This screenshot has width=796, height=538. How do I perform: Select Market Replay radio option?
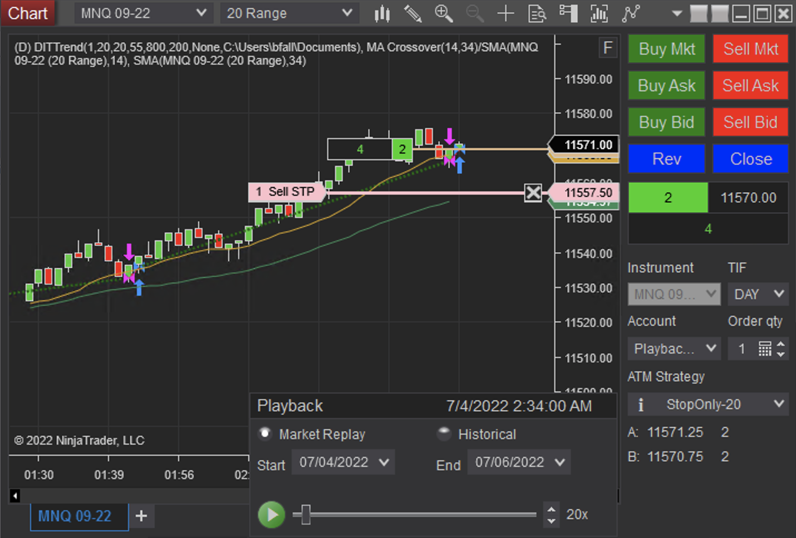(x=265, y=433)
